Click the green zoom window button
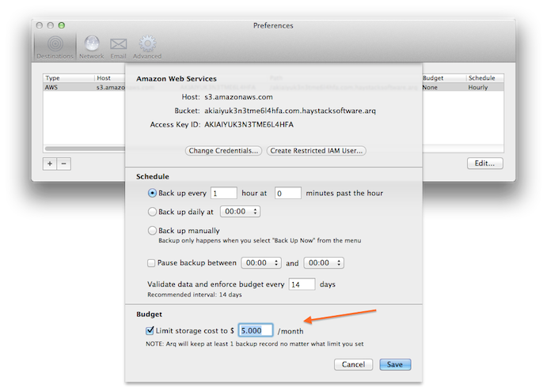Image resolution: width=547 pixels, height=388 pixels. click(62, 25)
